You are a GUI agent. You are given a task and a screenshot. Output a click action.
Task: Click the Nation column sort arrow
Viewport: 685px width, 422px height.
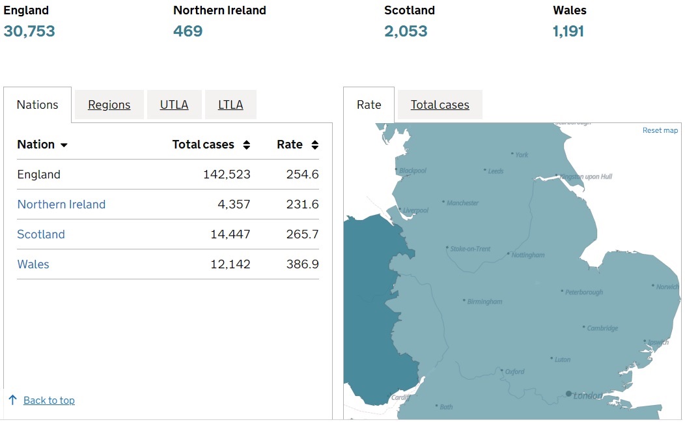(x=64, y=145)
